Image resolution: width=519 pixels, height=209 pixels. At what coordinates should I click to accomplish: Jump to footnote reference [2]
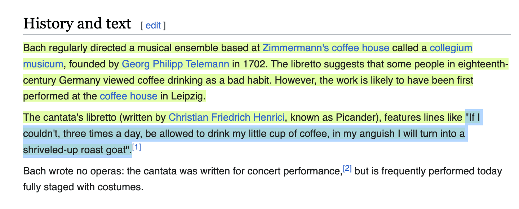coord(347,168)
